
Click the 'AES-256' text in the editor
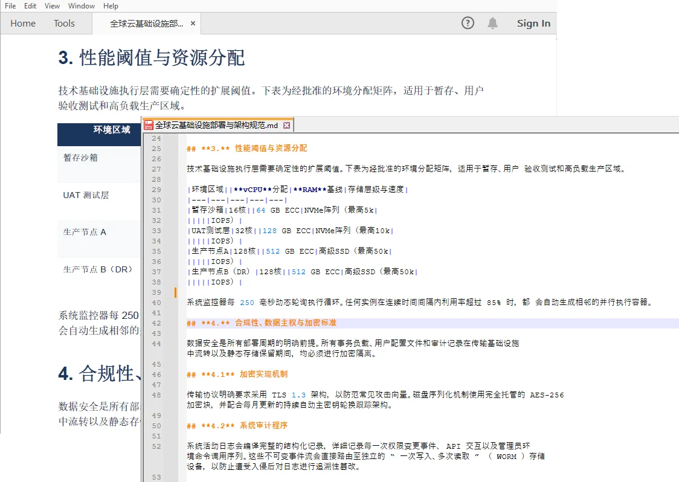pyautogui.click(x=547, y=395)
